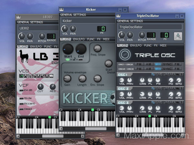Select saw wave for OSC 1

[x=161, y=74]
